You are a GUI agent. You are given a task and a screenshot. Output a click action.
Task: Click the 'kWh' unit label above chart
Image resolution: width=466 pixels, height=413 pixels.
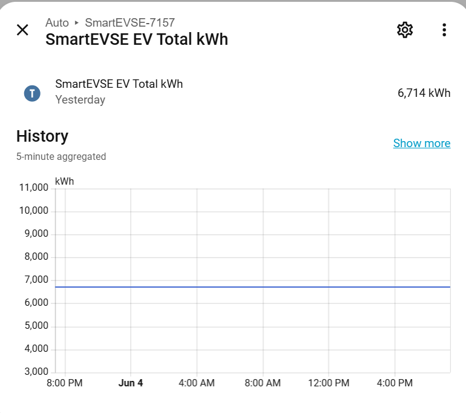[x=65, y=182]
